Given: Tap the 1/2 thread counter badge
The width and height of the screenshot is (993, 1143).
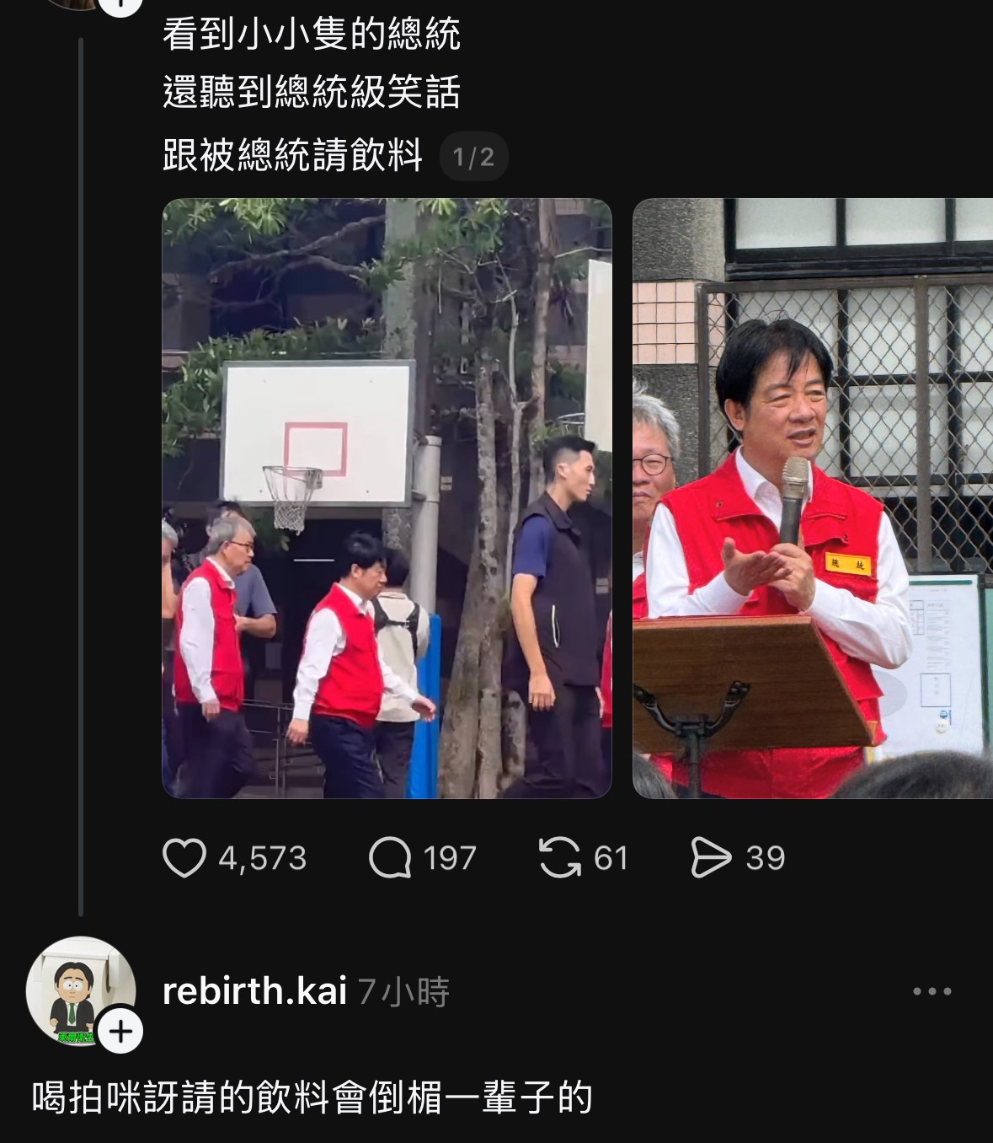Looking at the screenshot, I should (473, 157).
